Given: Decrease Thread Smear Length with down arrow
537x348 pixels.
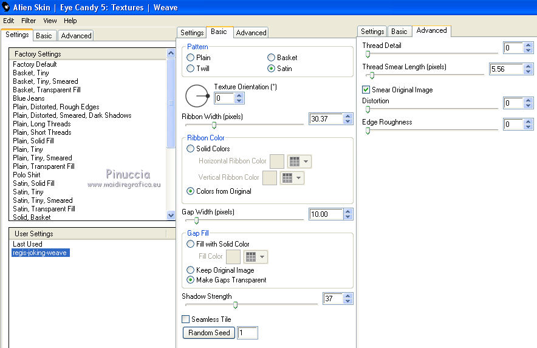Looking at the screenshot, I should click(528, 72).
